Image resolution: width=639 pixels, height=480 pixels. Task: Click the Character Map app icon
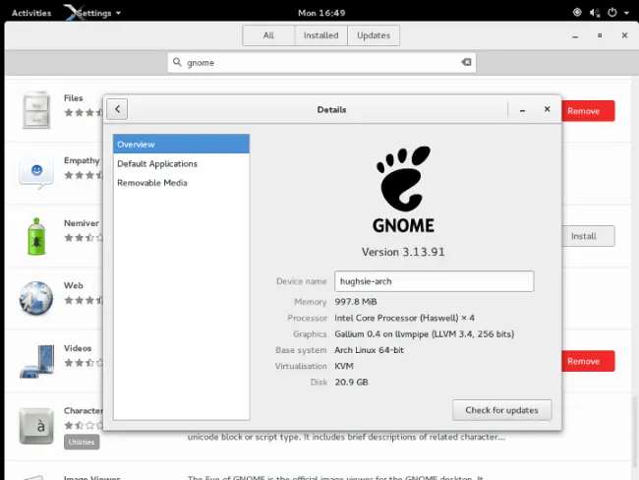click(x=36, y=424)
